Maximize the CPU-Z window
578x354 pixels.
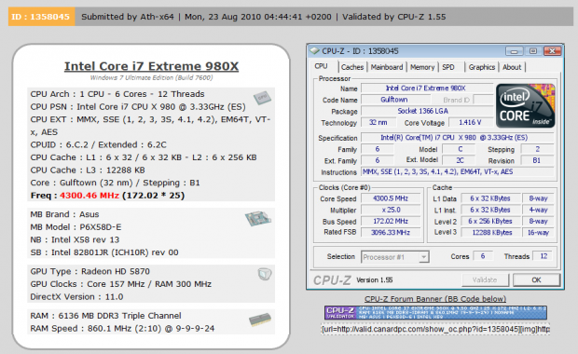pos(533,51)
